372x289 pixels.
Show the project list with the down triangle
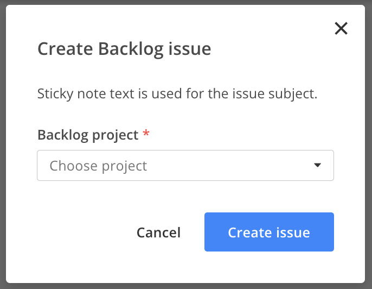[317, 165]
